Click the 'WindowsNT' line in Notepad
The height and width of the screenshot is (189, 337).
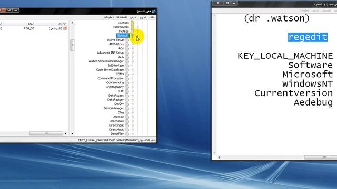point(308,84)
